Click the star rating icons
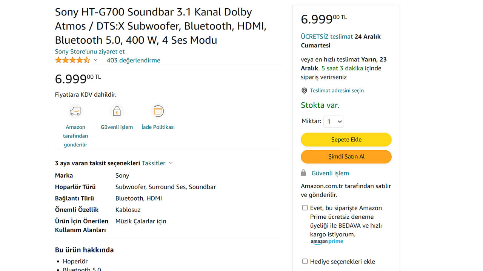The width and height of the screenshot is (483, 271). pos(72,60)
